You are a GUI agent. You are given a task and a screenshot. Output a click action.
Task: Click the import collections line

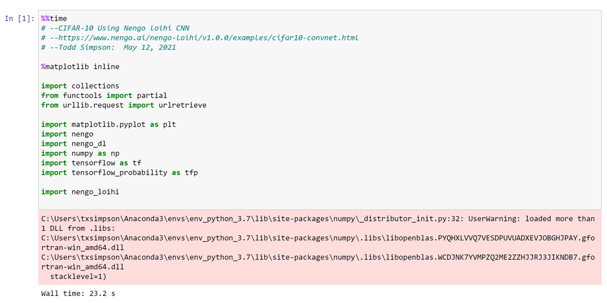(x=80, y=86)
